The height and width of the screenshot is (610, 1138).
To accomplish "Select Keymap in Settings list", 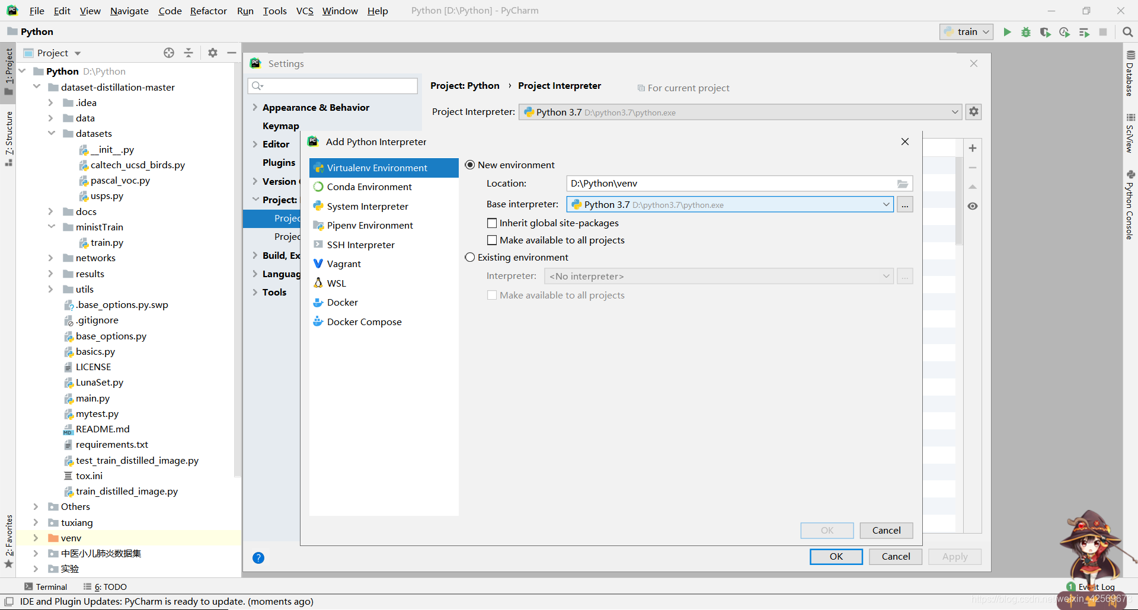I will [281, 126].
